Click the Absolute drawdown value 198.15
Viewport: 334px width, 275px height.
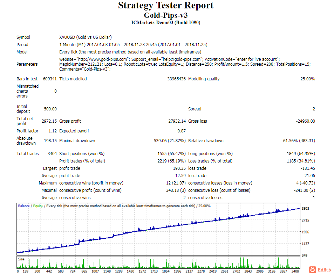pos(50,140)
